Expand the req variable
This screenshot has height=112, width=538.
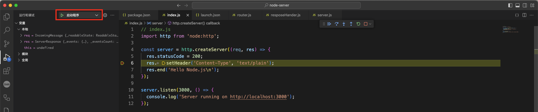[21, 35]
